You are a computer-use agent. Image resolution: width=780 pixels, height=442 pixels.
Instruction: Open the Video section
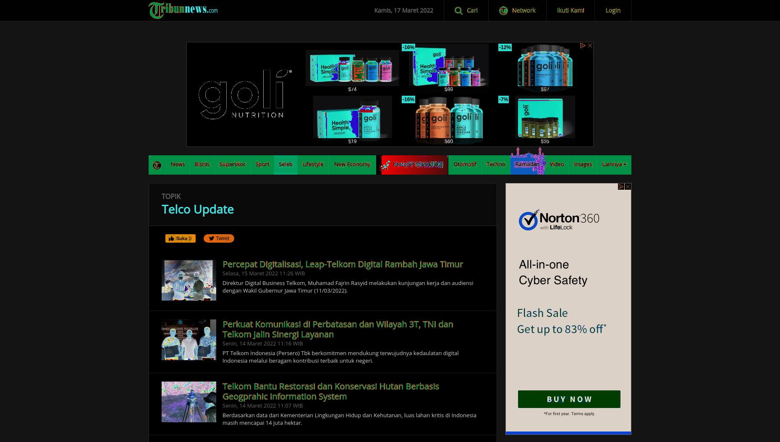pos(557,165)
